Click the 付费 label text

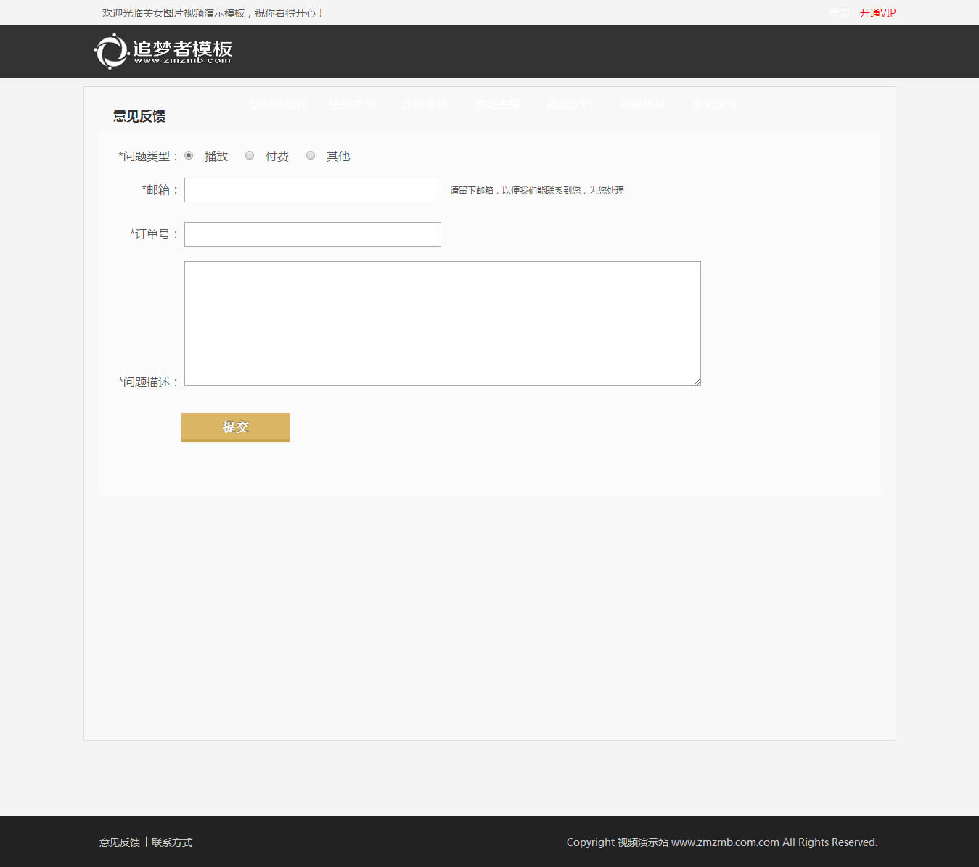coord(277,157)
